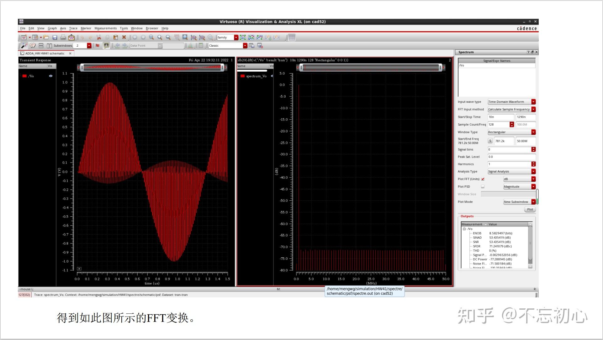Expand the Subwindows count dropdown
This screenshot has height=340, width=603.
(x=89, y=46)
